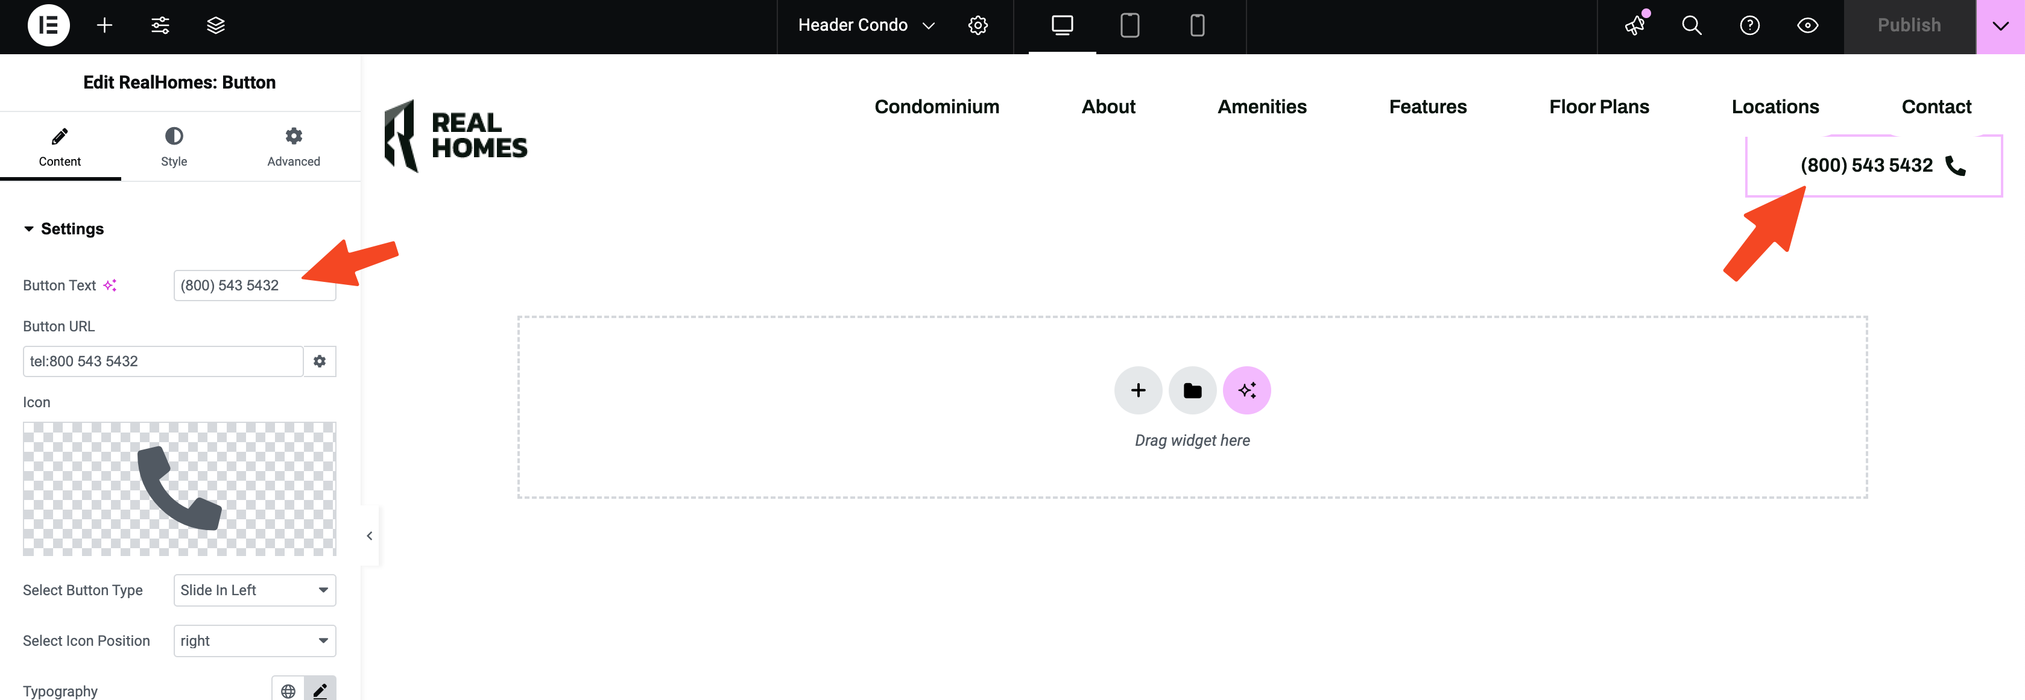
Task: Open the Structure layers panel icon
Action: [x=216, y=25]
